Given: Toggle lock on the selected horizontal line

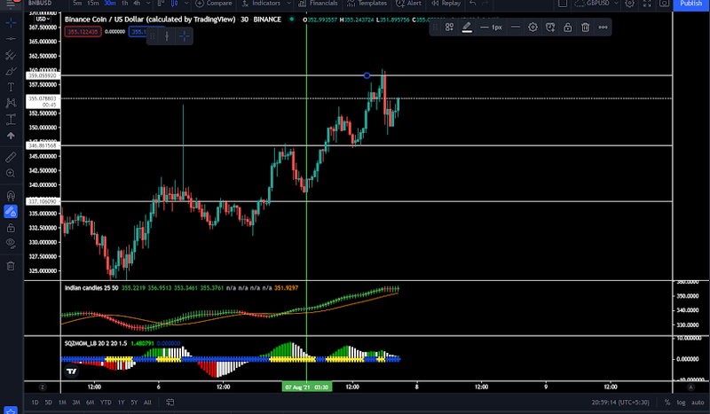Looking at the screenshot, I should coord(568,27).
